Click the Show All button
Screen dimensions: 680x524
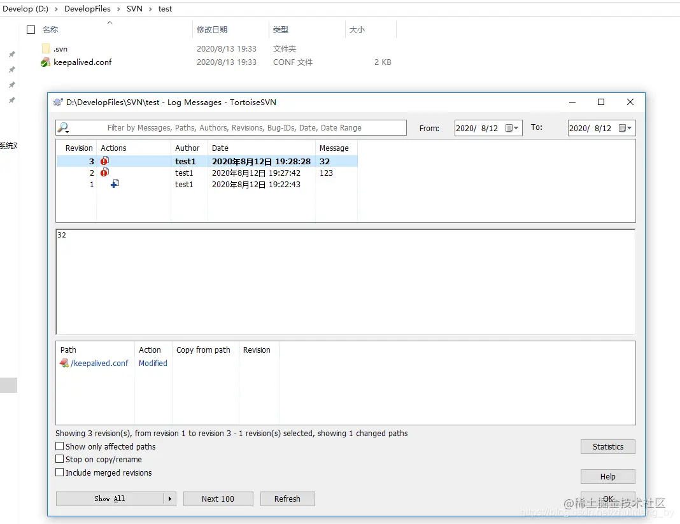(110, 499)
